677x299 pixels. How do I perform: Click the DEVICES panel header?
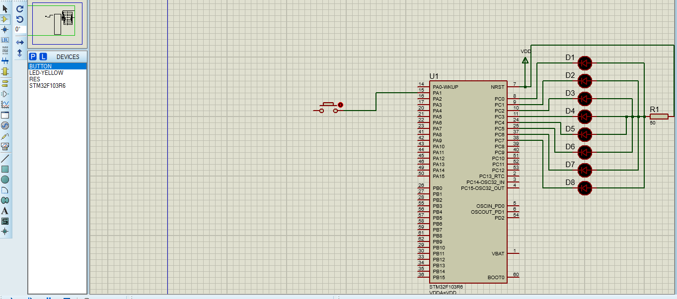[x=68, y=57]
